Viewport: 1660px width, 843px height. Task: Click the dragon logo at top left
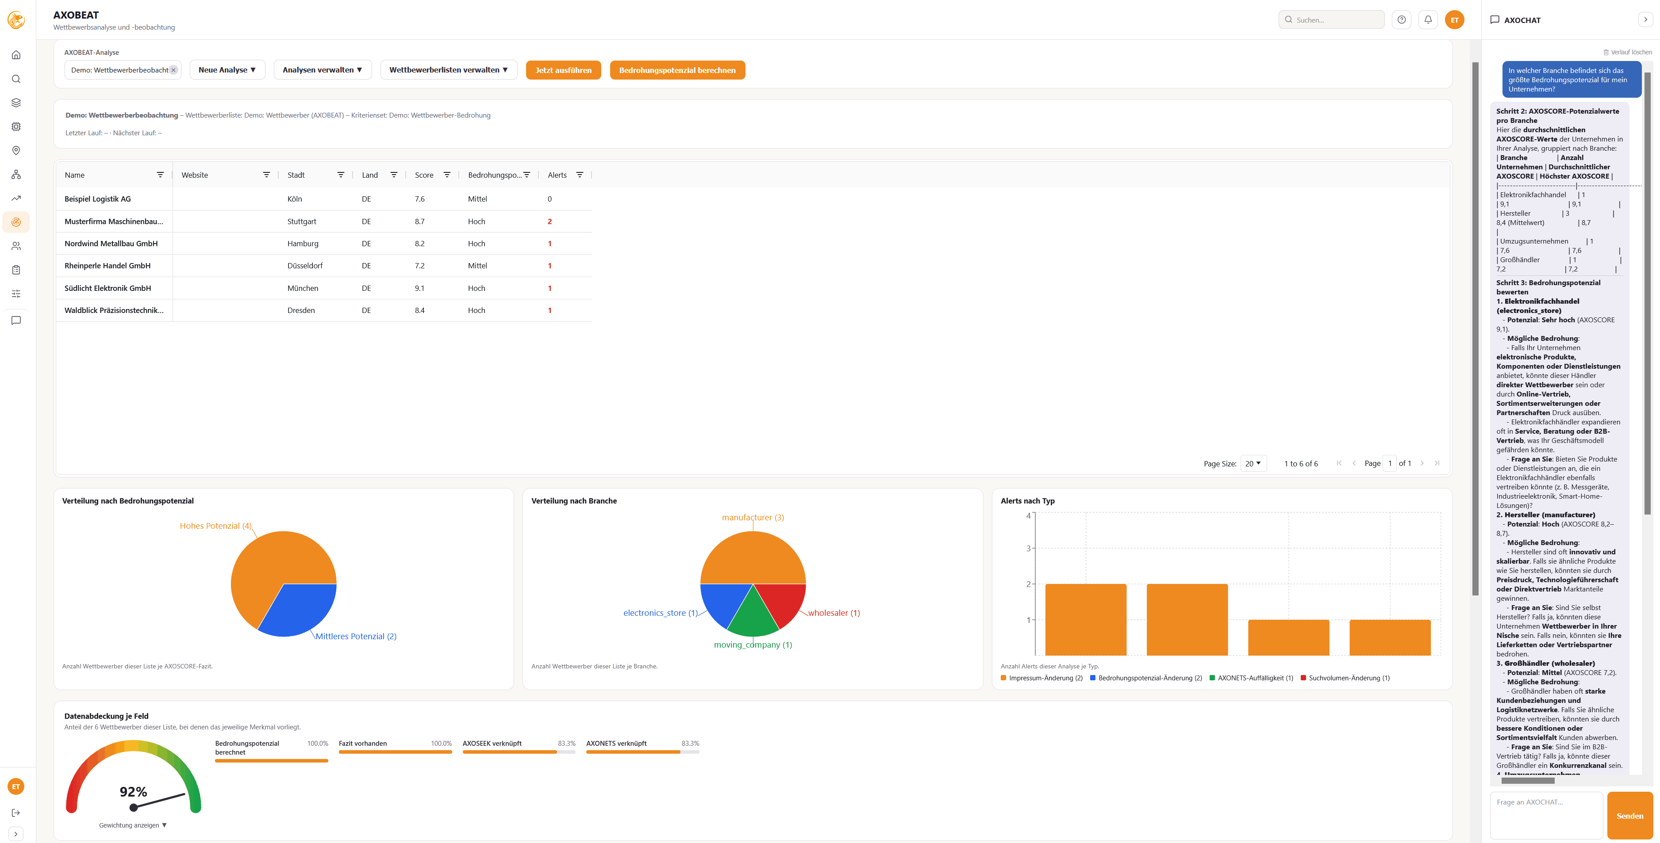(16, 20)
